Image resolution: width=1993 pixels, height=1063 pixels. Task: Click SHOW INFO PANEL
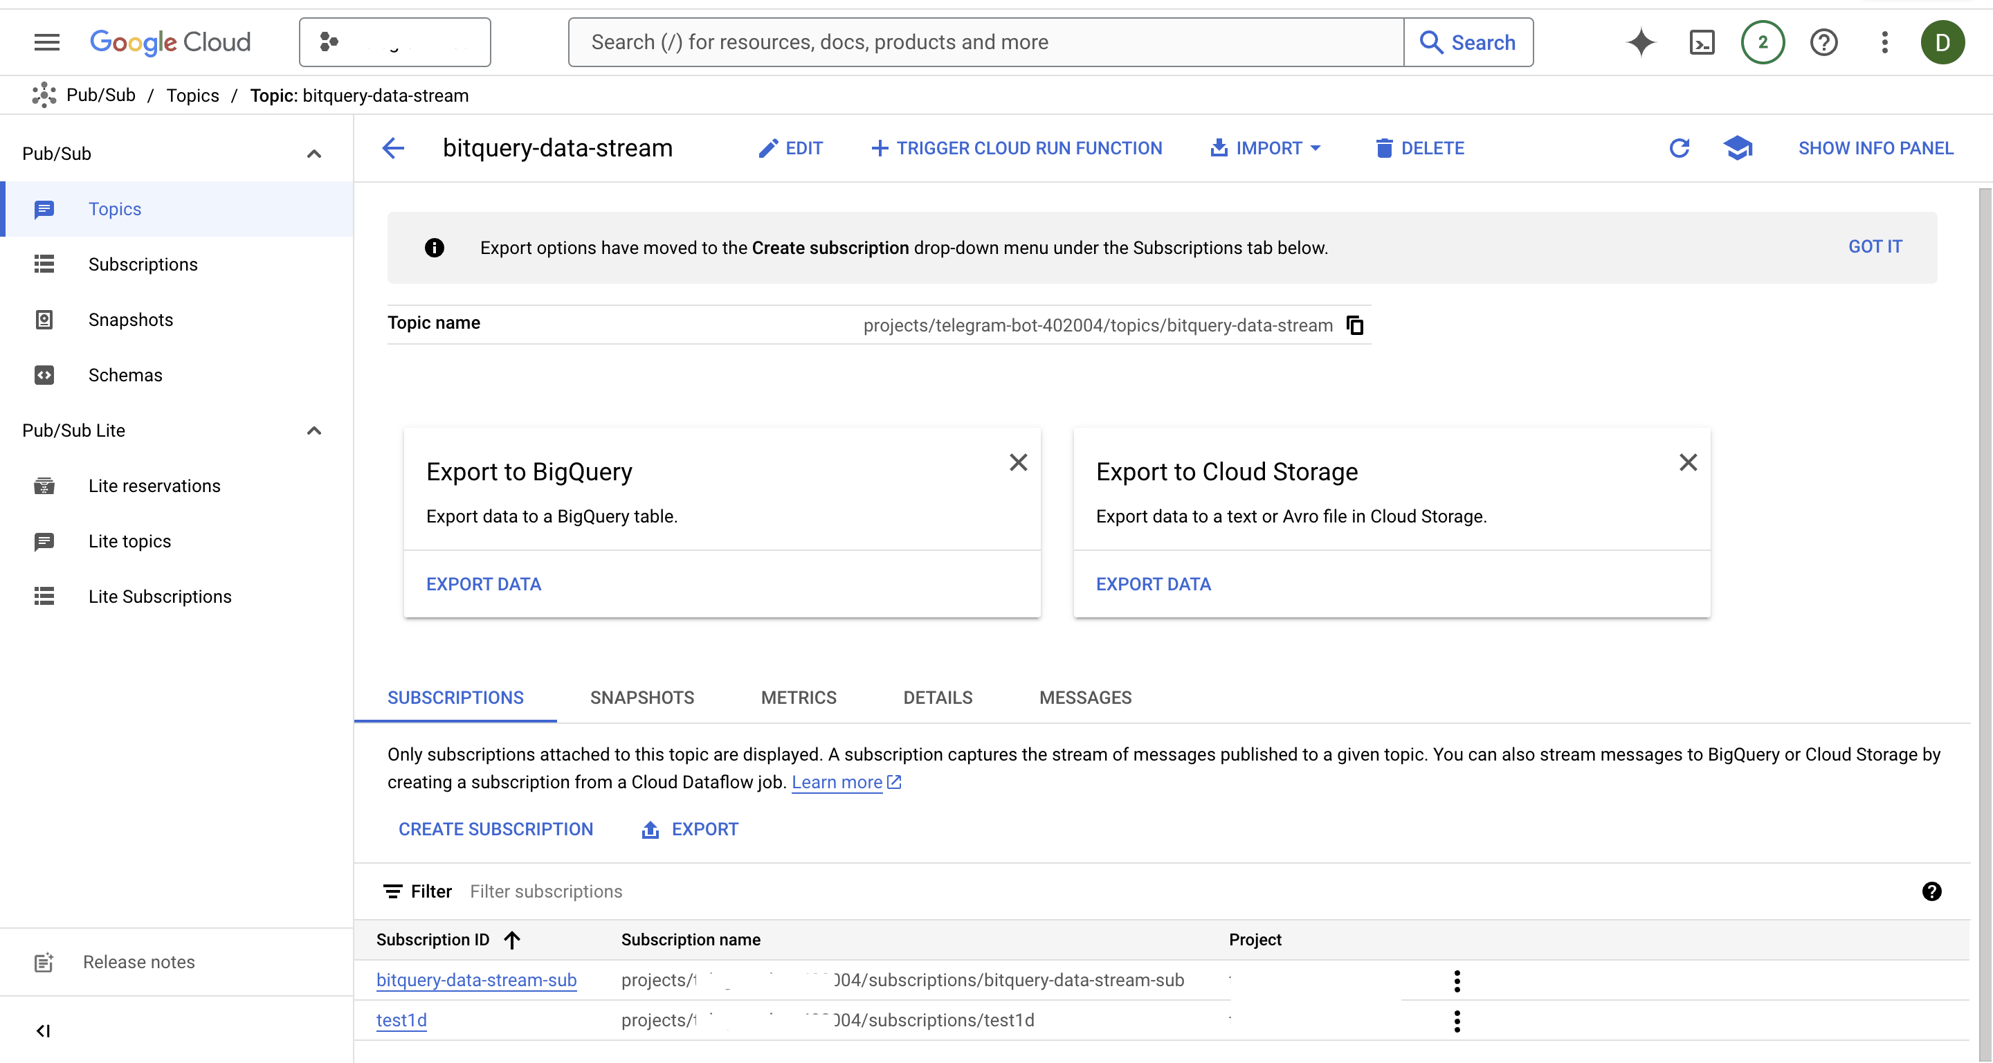pyautogui.click(x=1875, y=148)
